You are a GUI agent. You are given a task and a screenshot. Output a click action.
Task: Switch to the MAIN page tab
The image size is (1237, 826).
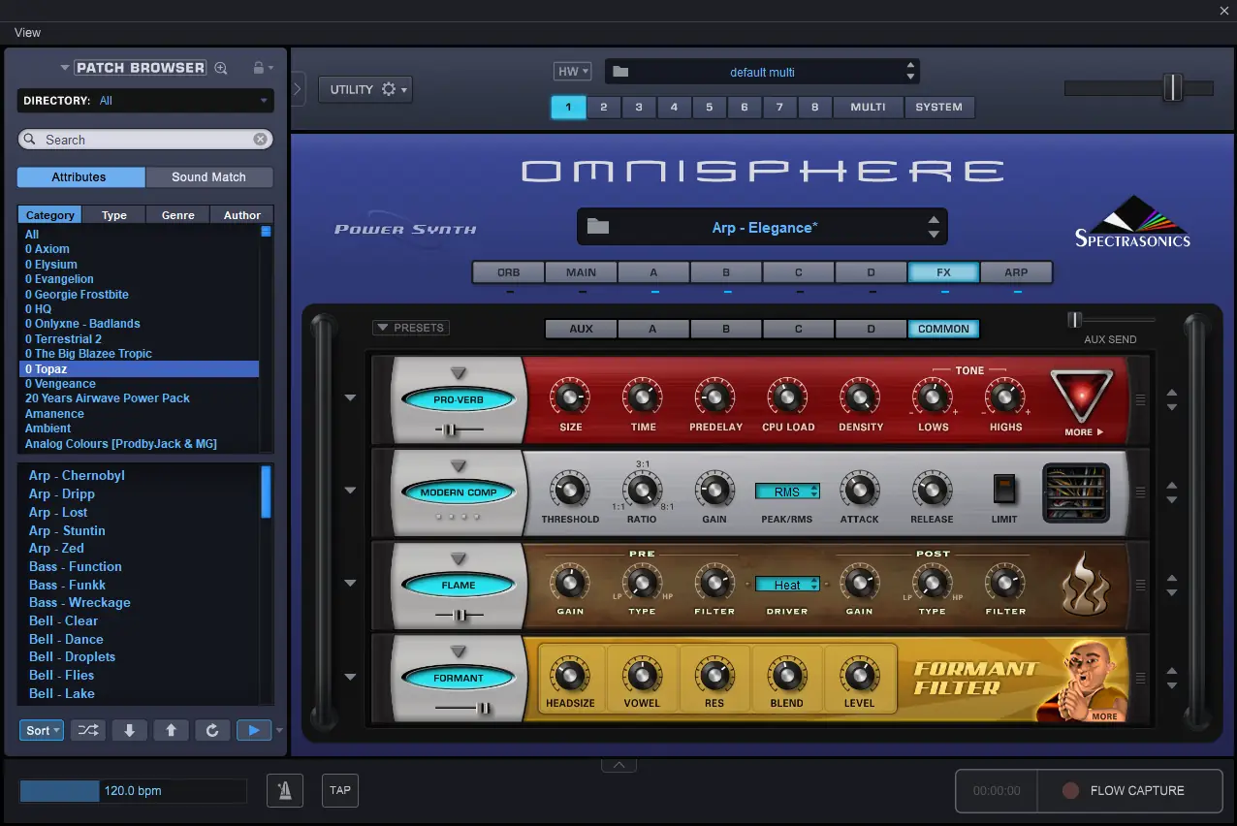tap(582, 272)
